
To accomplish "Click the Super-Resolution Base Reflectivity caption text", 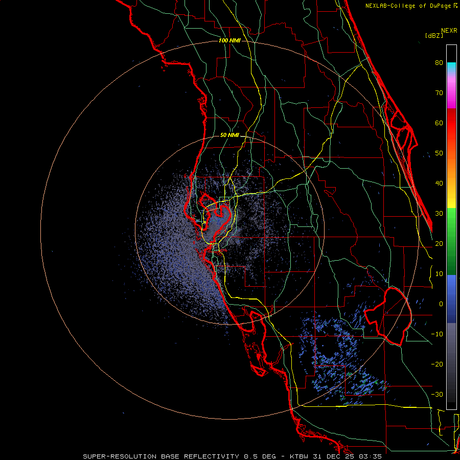I will pos(179,456).
